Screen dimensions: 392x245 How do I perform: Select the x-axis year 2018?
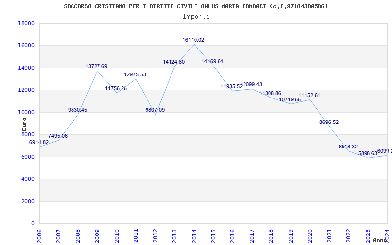coord(271,236)
